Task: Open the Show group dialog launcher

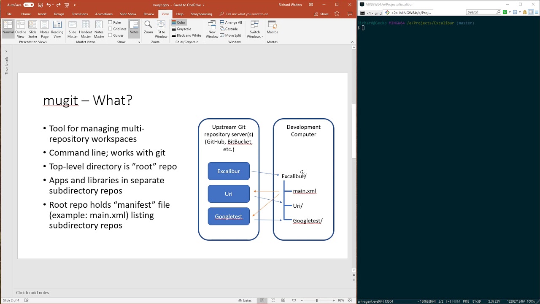Action: point(139,42)
